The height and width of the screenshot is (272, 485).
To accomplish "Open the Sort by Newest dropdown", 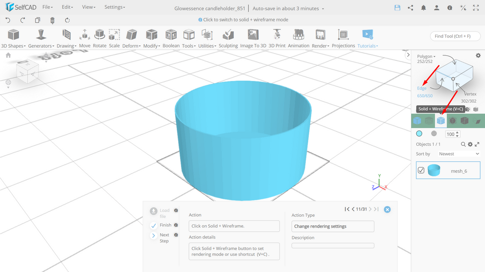I will pos(458,154).
